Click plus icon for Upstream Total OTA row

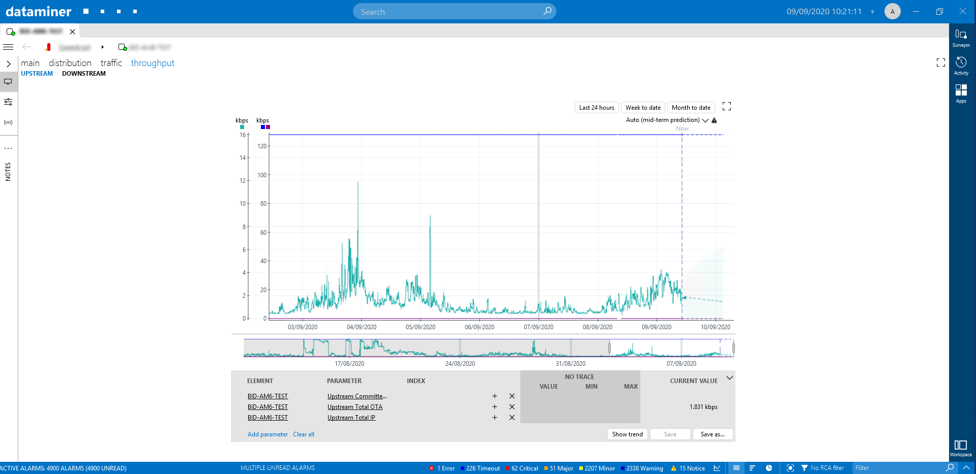coord(494,407)
